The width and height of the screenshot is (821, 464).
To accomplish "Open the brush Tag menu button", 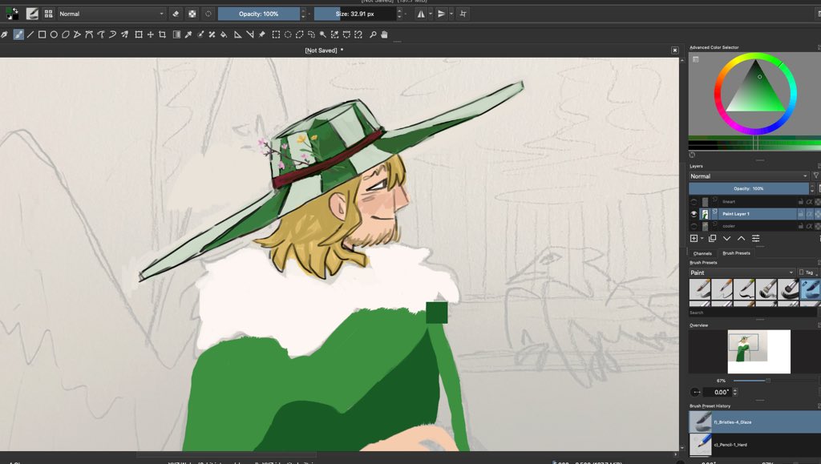I will point(807,272).
